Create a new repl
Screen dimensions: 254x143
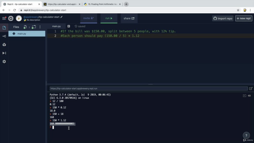click(x=244, y=18)
